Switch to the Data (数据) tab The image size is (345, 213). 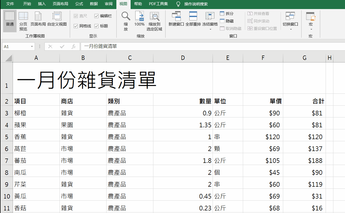94,4
